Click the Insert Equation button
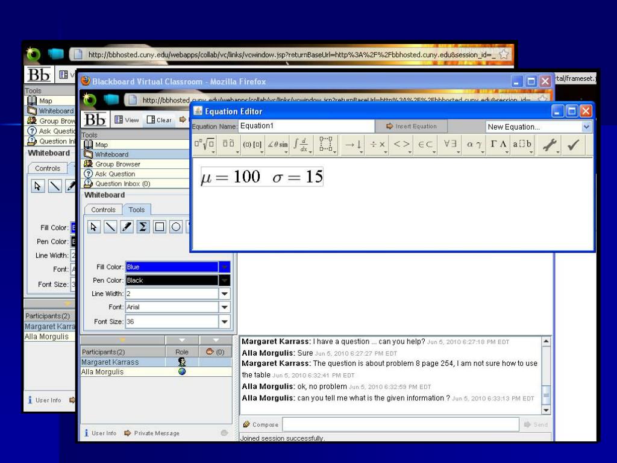617x463 pixels. point(411,127)
